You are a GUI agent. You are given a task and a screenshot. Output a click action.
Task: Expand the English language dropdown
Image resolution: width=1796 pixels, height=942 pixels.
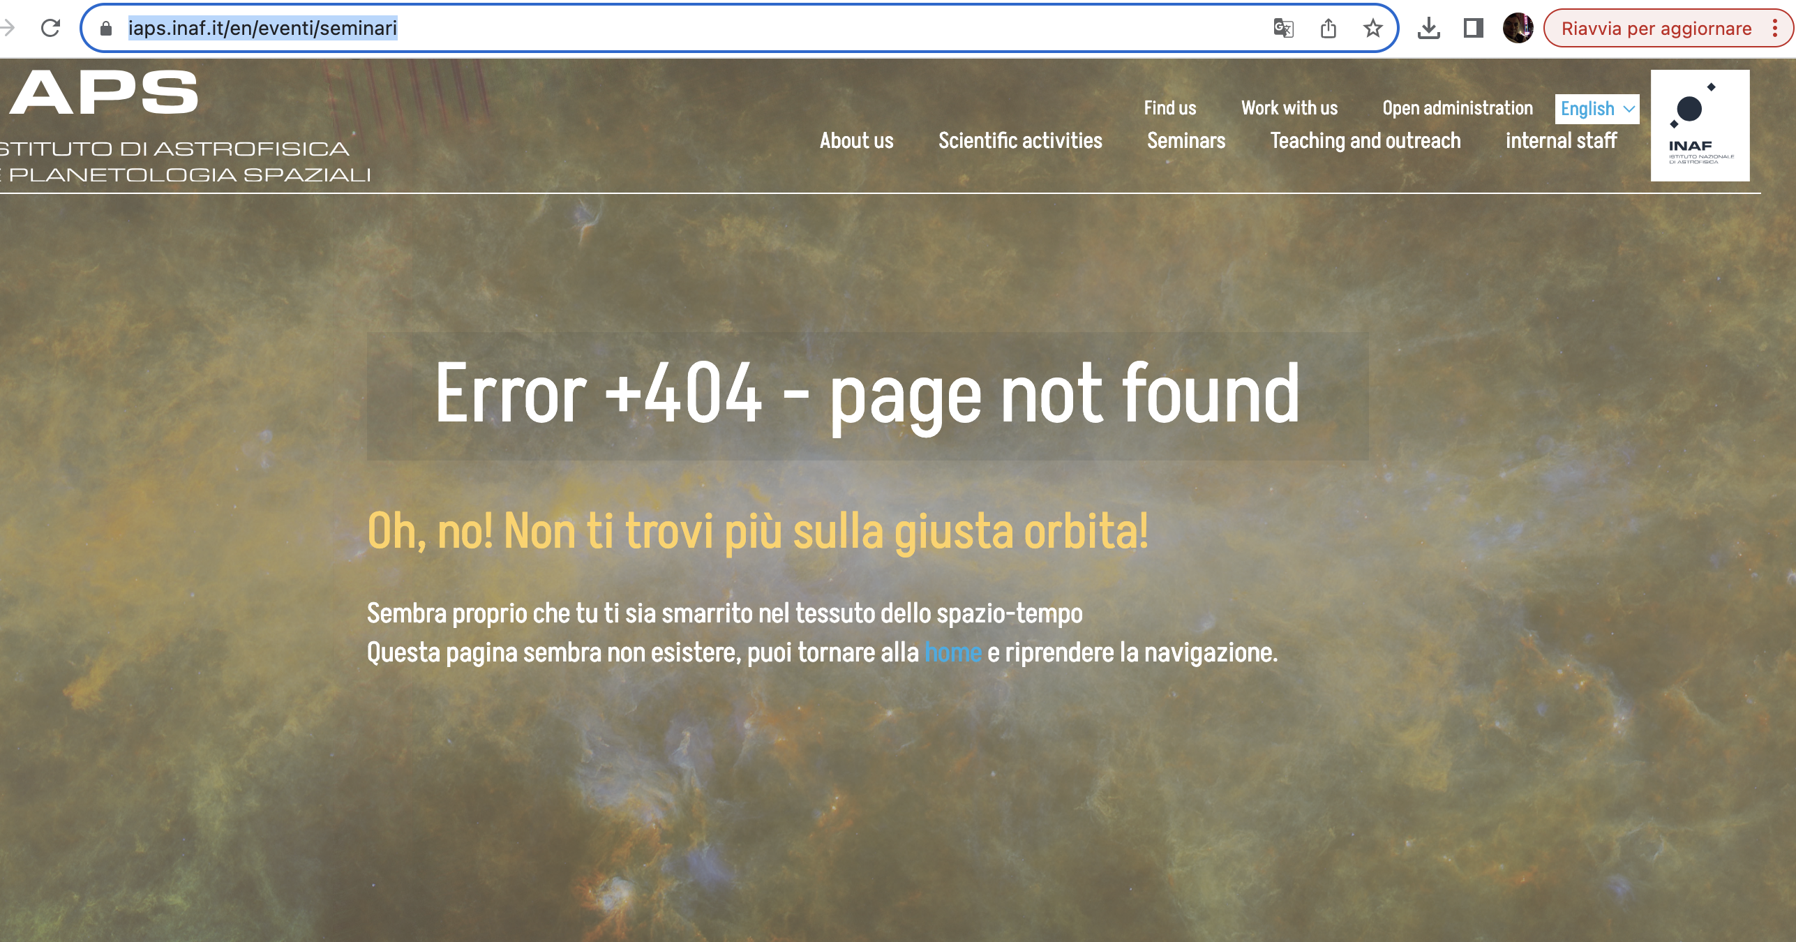point(1597,109)
